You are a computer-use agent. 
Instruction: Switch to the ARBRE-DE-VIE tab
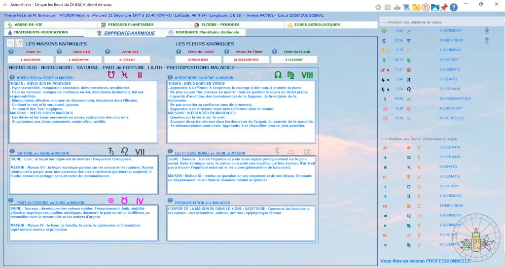click(27, 25)
